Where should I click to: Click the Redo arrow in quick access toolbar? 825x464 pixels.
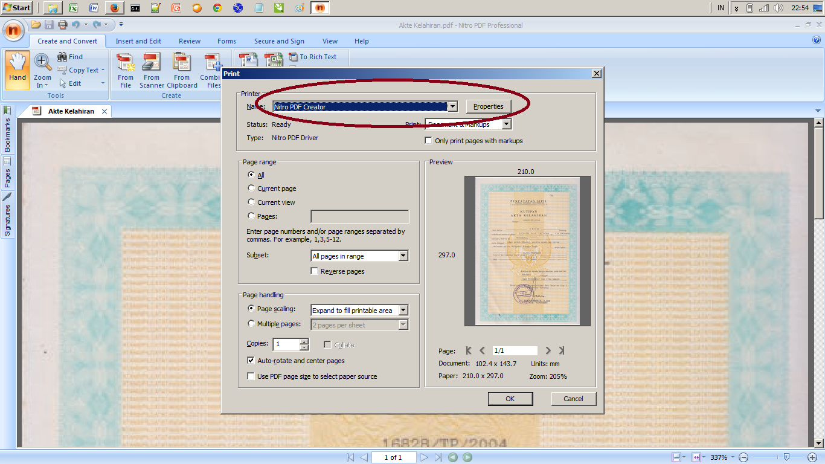pyautogui.click(x=97, y=25)
